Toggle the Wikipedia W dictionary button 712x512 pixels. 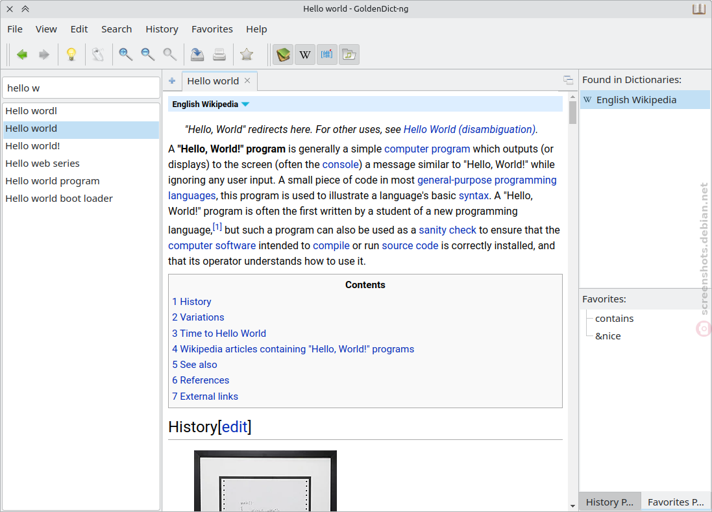pyautogui.click(x=305, y=55)
